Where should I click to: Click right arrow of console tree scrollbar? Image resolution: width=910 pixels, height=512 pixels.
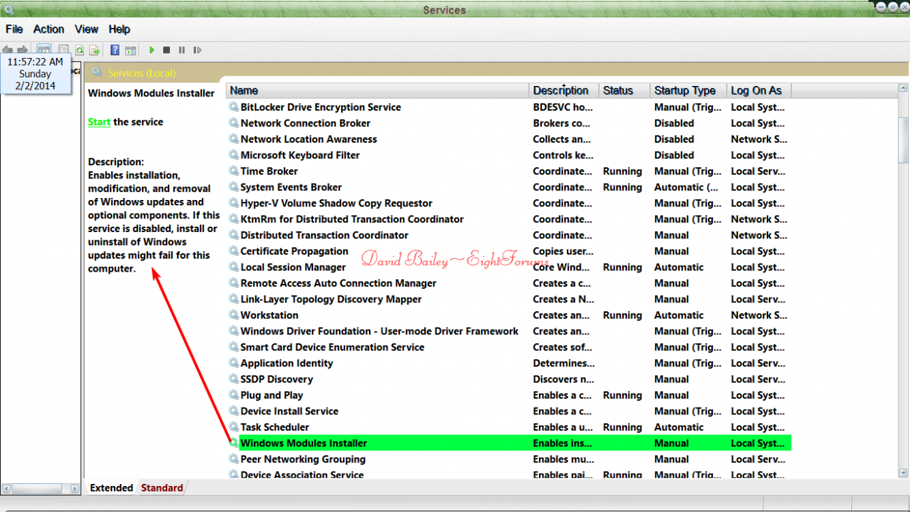(x=75, y=489)
